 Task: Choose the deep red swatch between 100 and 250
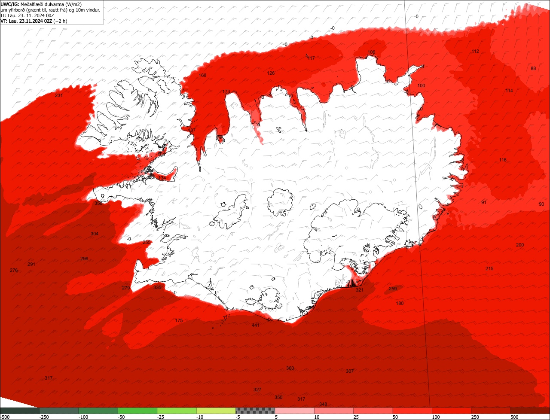click(x=452, y=411)
